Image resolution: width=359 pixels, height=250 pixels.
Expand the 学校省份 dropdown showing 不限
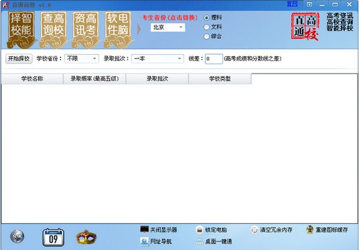[81, 59]
